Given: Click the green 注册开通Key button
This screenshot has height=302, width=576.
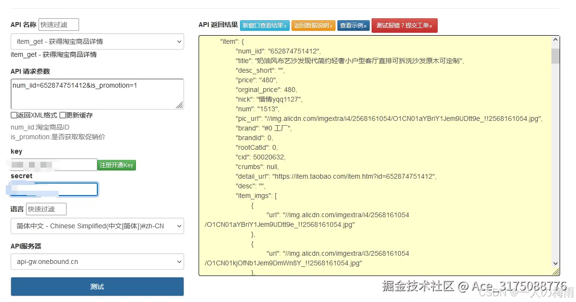Looking at the screenshot, I should pyautogui.click(x=116, y=165).
